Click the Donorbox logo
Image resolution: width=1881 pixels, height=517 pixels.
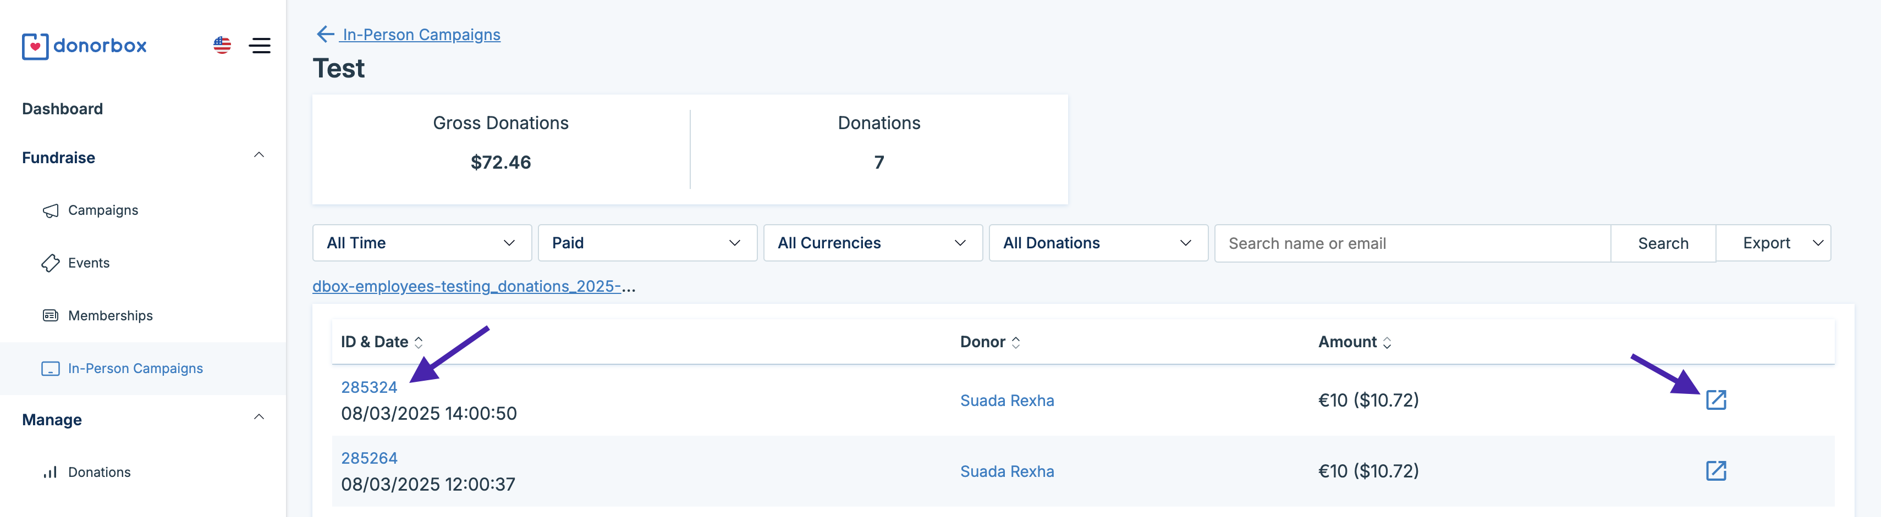[84, 46]
